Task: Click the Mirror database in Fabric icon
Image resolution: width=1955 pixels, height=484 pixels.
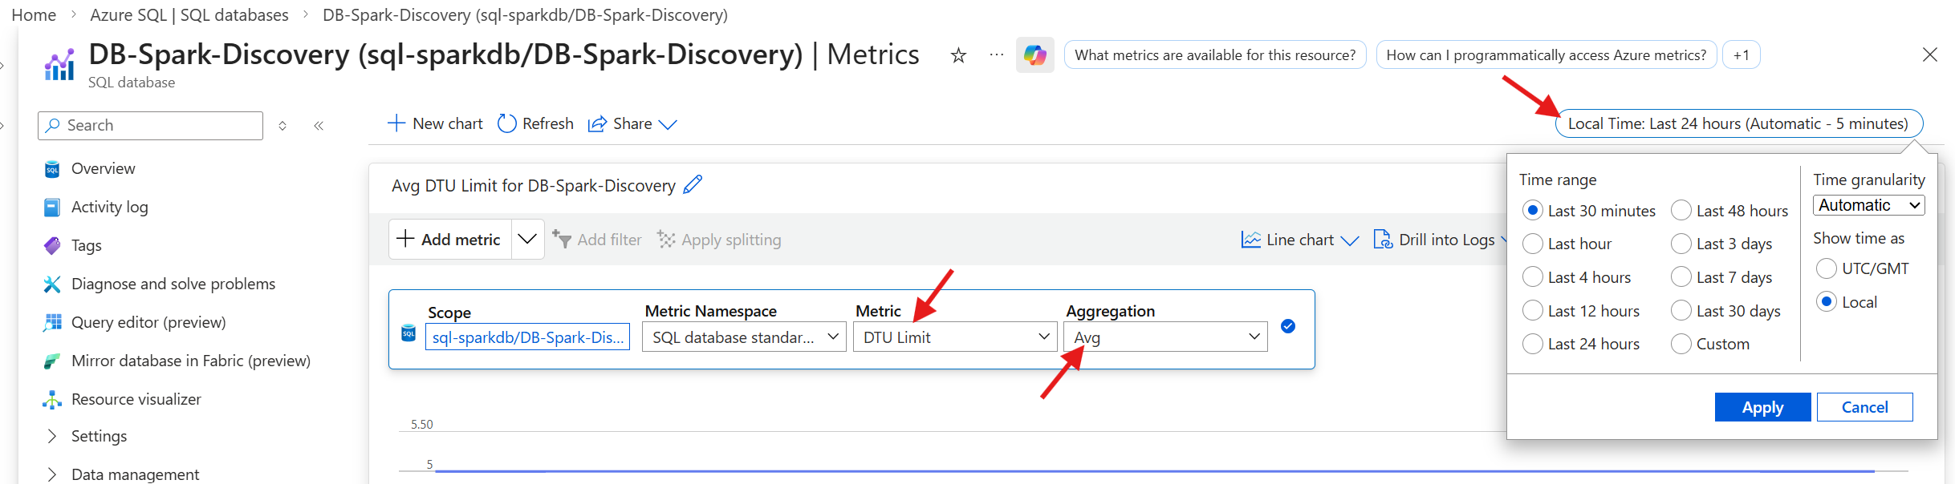Action: pos(52,361)
